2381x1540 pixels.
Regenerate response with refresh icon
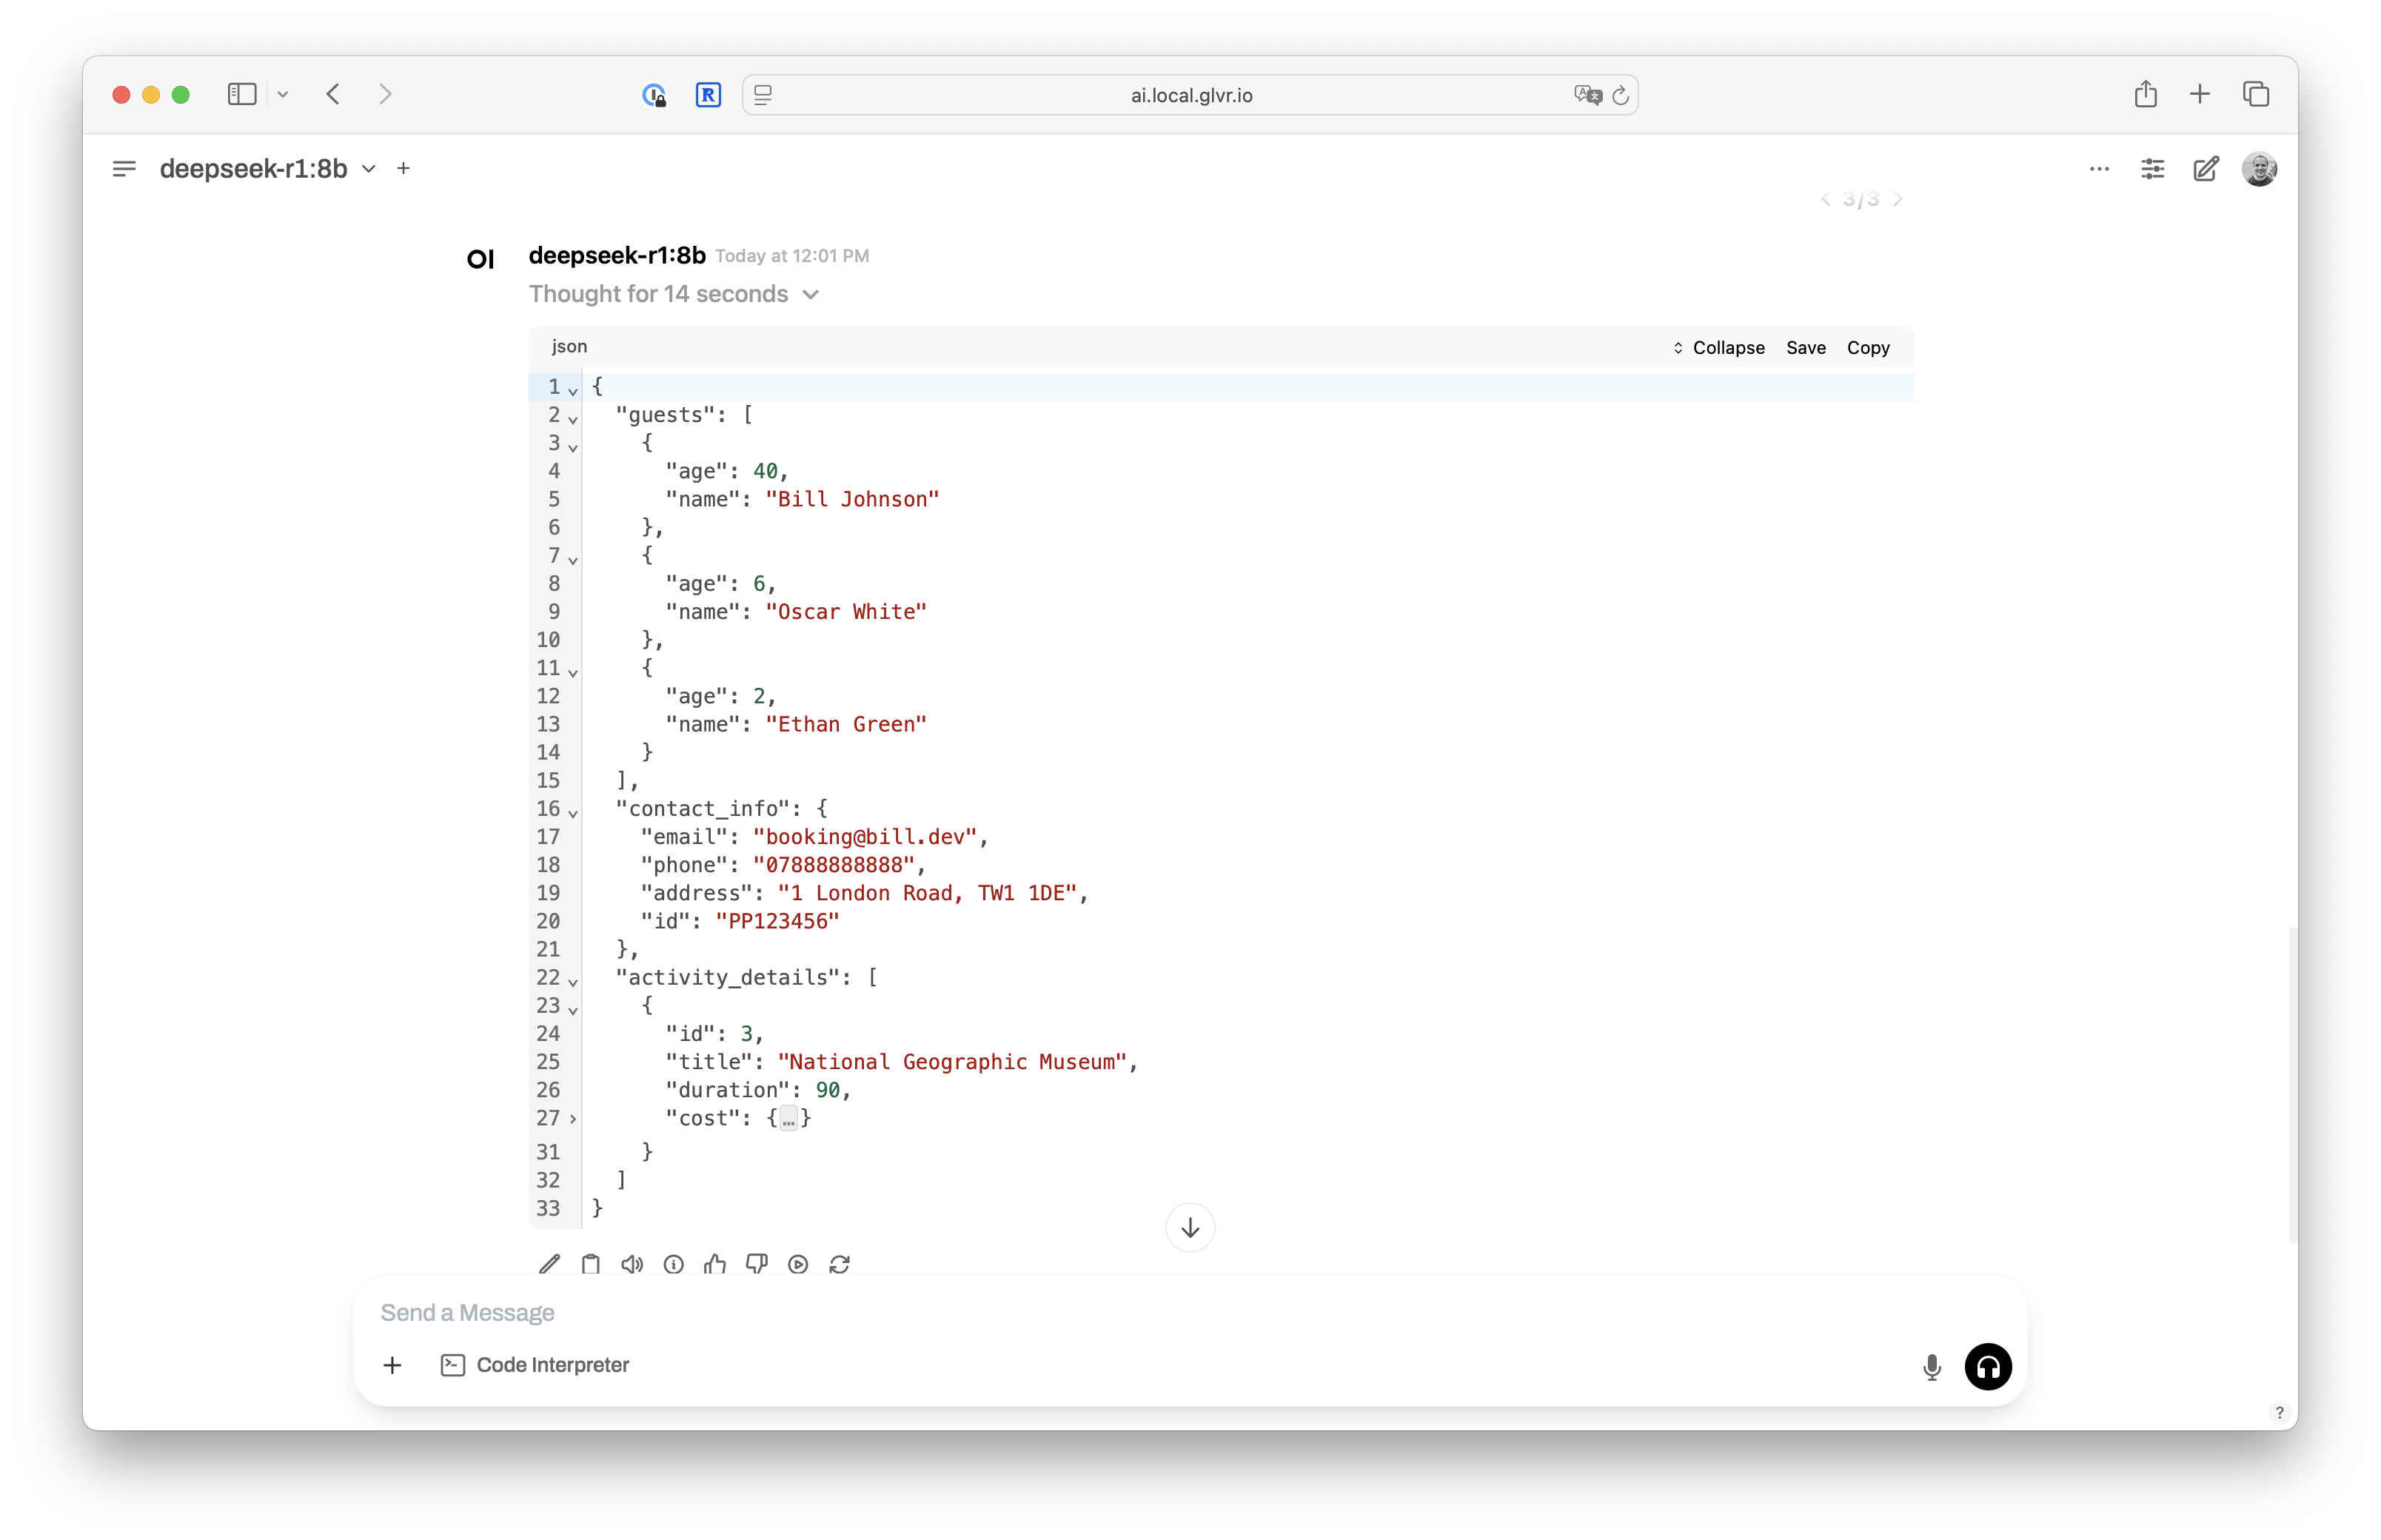tap(840, 1264)
